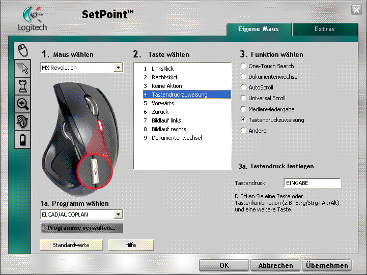Click the MX Revolution mouse image
367x275 pixels.
pyautogui.click(x=80, y=139)
